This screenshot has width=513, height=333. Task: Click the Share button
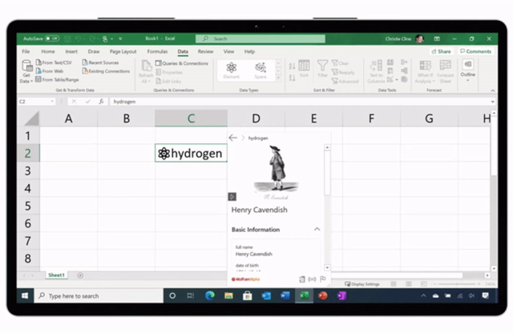point(442,51)
